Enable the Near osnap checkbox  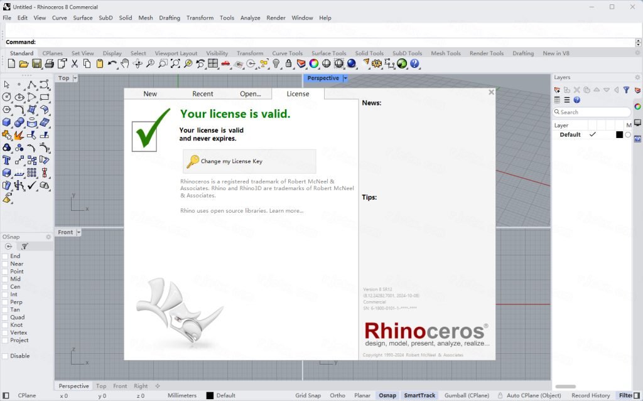pos(5,264)
